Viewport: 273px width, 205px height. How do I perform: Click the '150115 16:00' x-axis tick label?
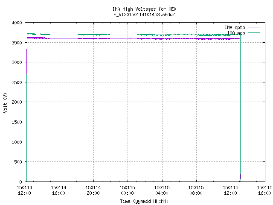point(264,190)
